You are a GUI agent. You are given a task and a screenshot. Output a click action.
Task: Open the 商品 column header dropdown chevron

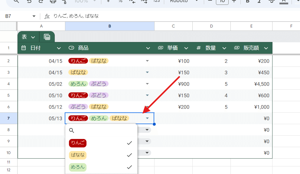(x=148, y=48)
